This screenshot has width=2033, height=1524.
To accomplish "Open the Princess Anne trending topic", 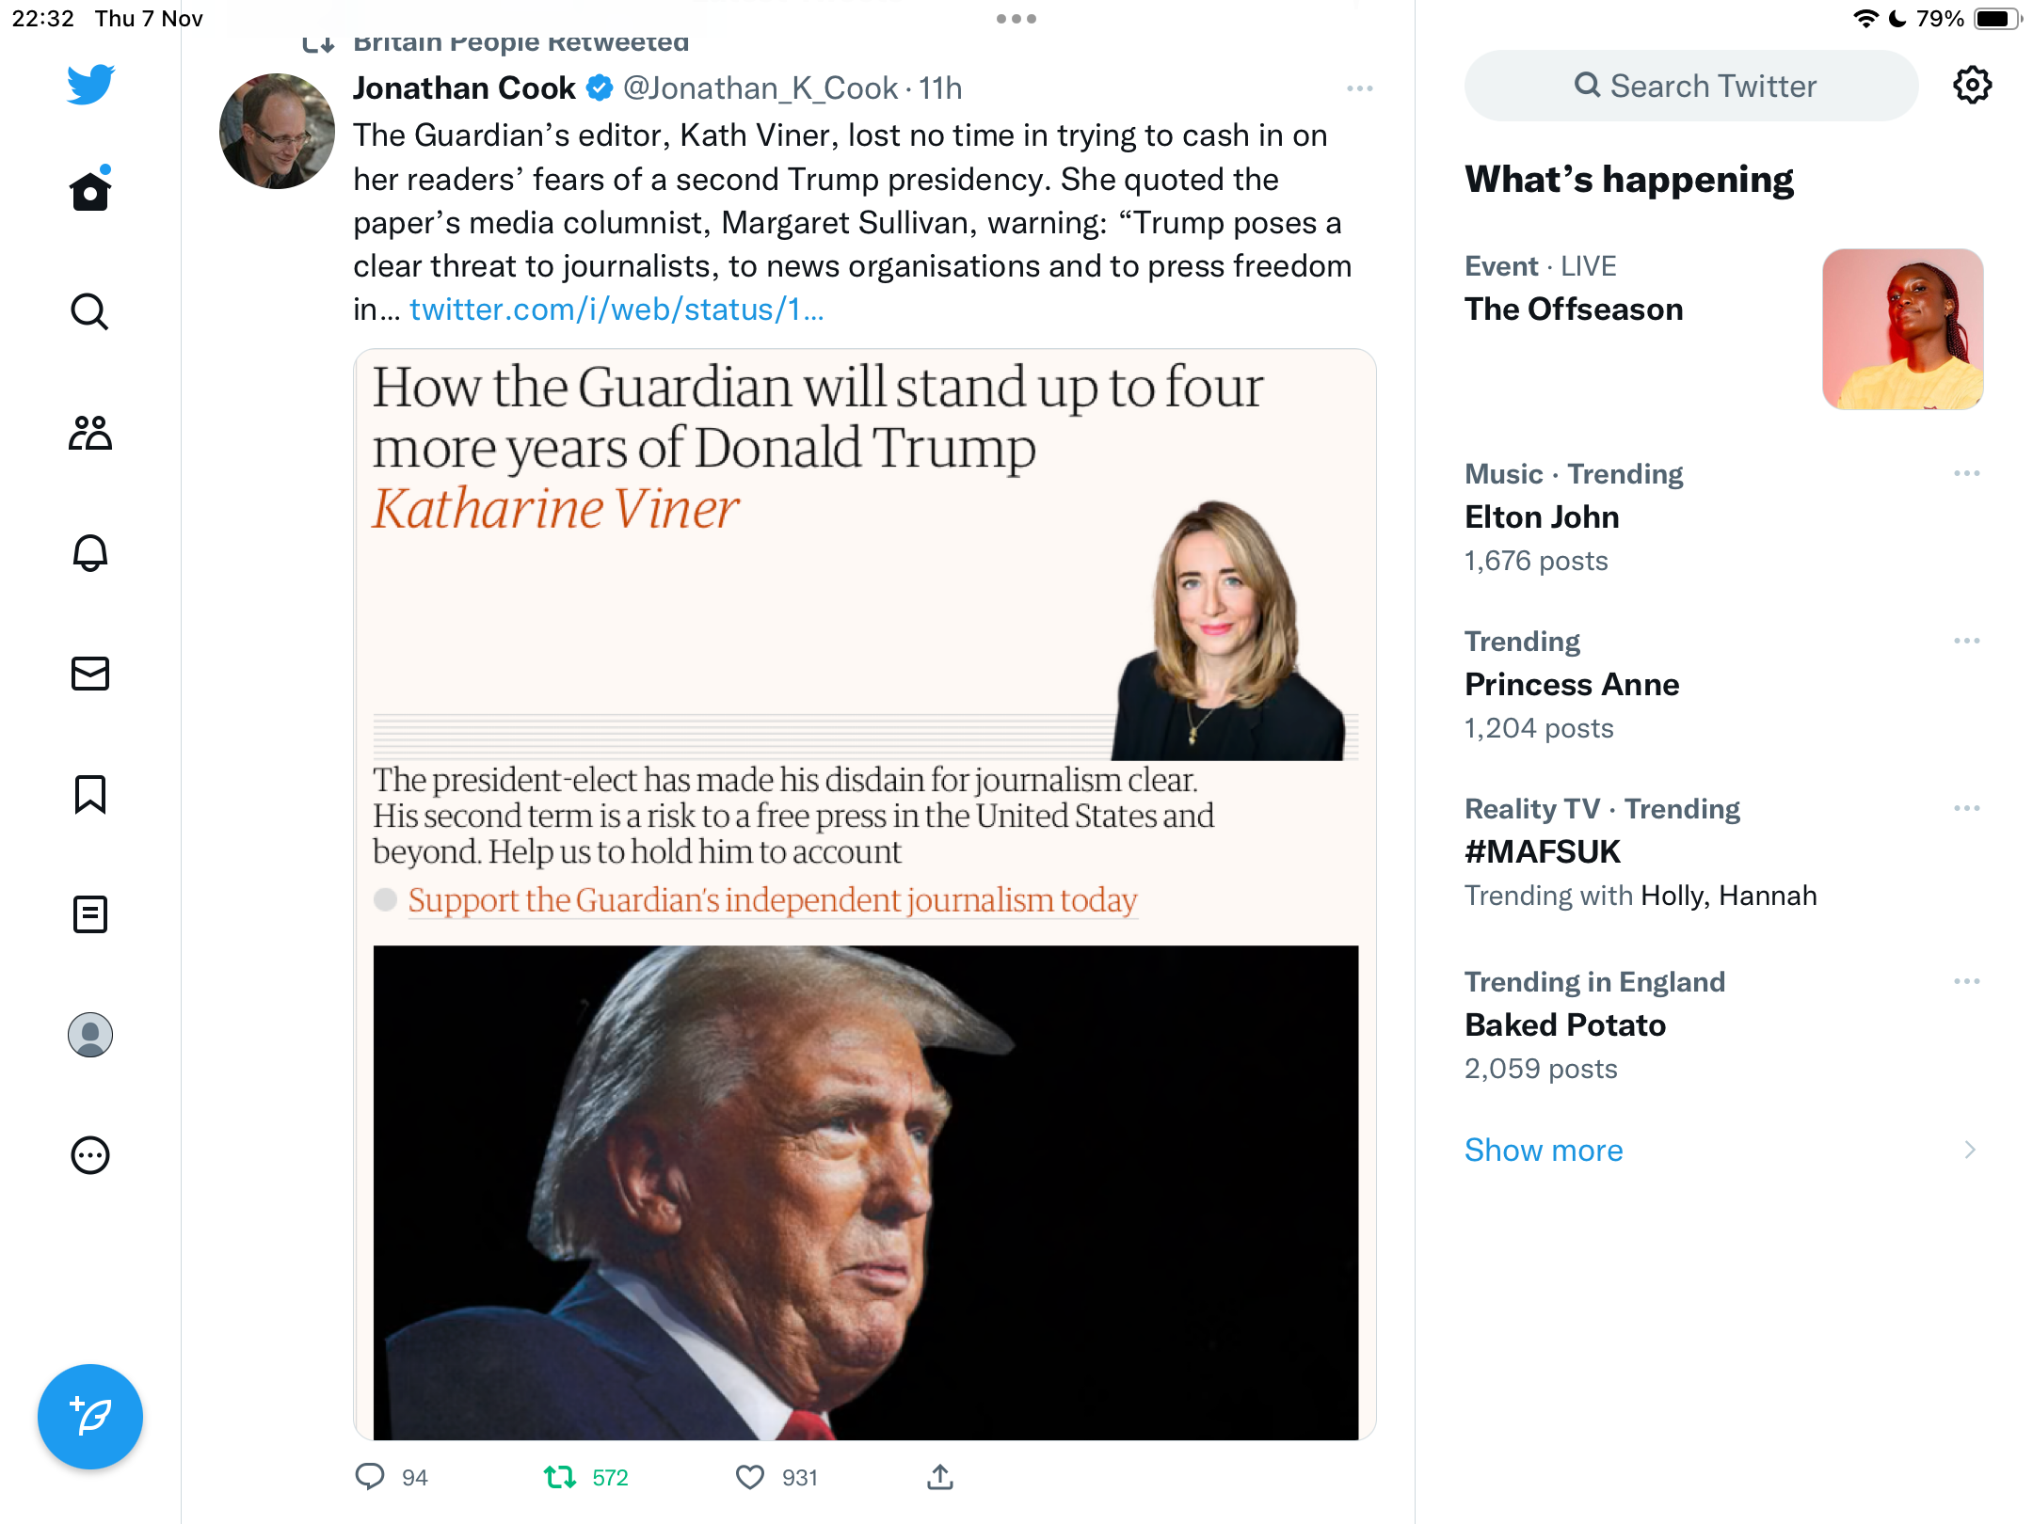I will (x=1572, y=685).
